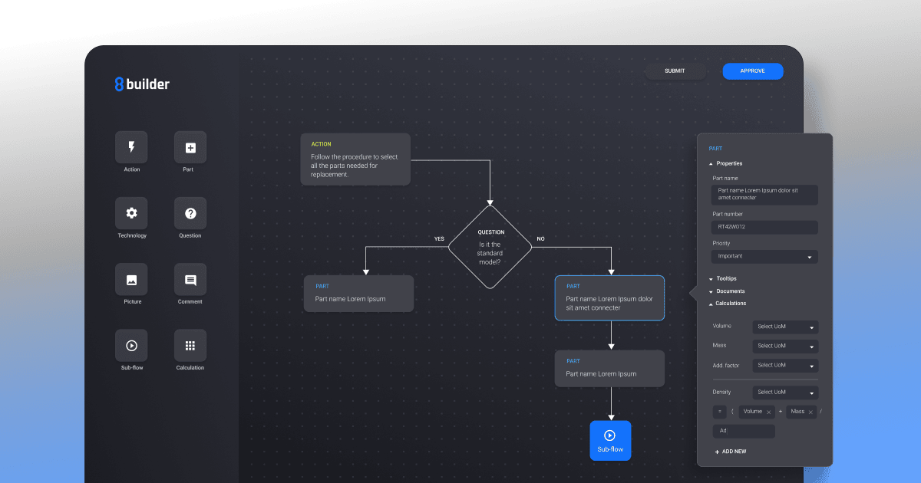Click the APPROVE button
Viewport: 921px width, 483px height.
[x=752, y=71]
